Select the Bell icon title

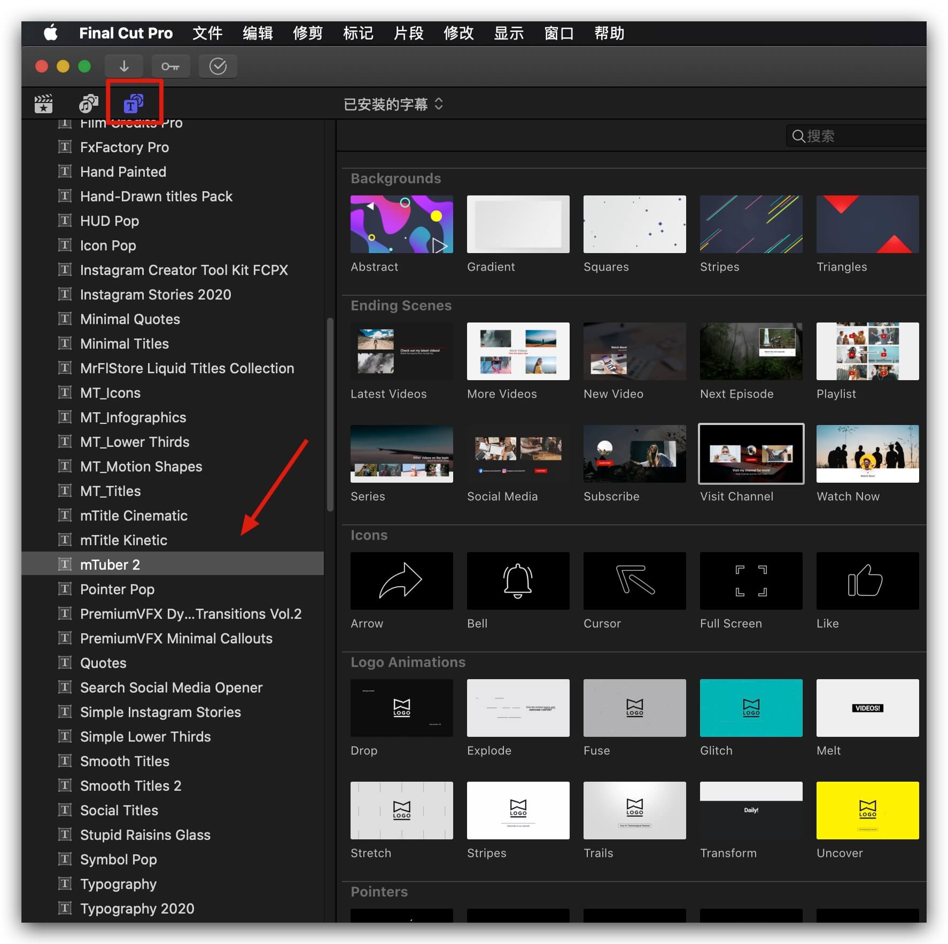pos(518,580)
